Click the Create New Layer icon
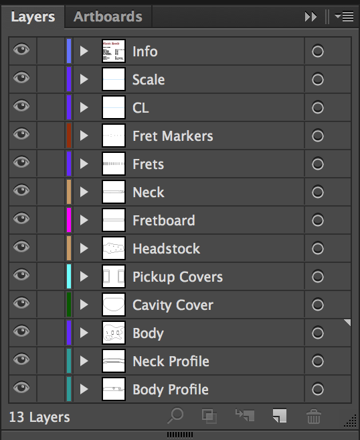The width and height of the screenshot is (360, 440). [x=280, y=416]
